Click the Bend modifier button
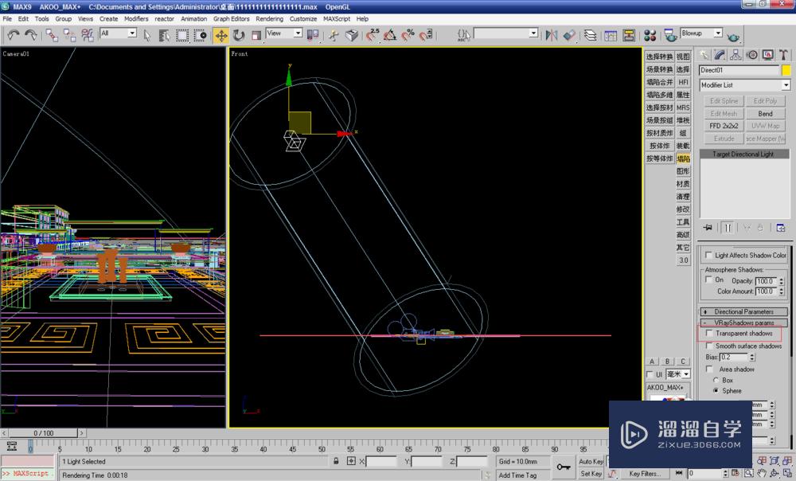Viewport: 796px width, 481px height. 765,114
